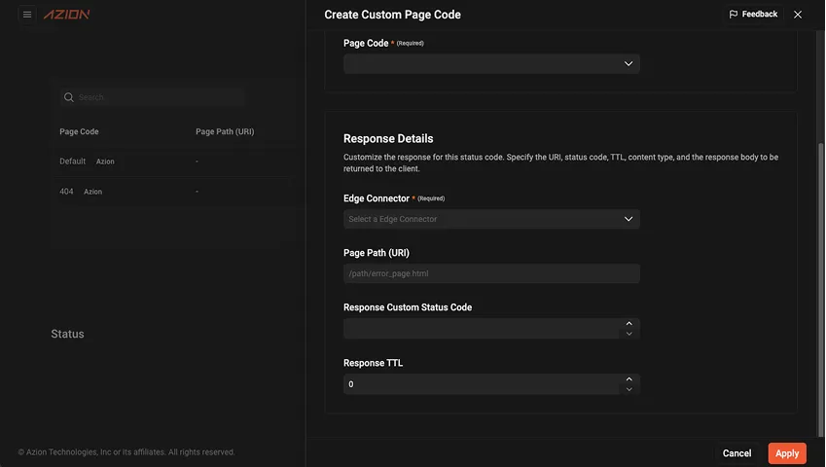Select the Default page code row
Viewport: 826px width, 467px height.
click(x=73, y=162)
